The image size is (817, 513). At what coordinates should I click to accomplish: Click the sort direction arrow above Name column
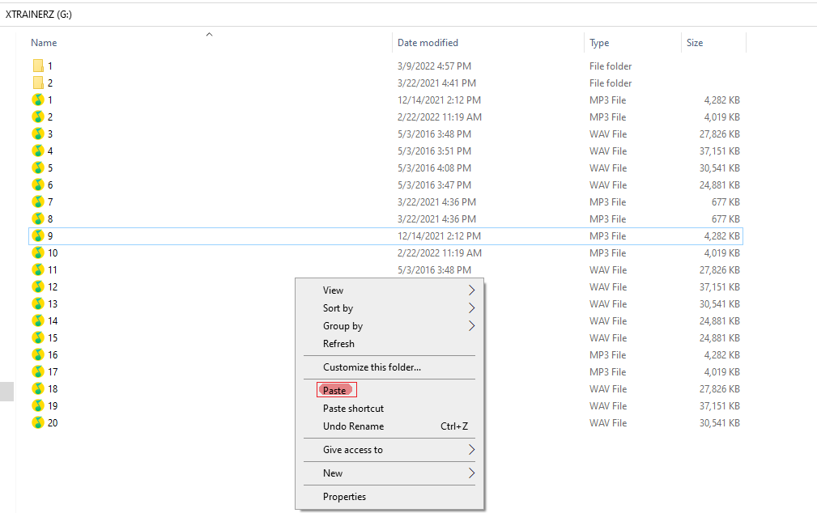[209, 35]
